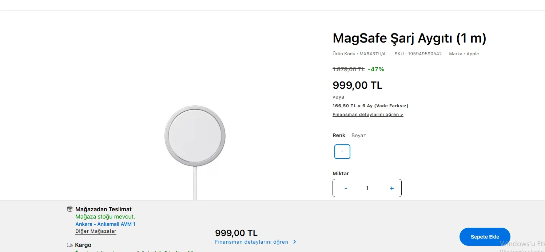Click the quantity value field showing 1

click(x=367, y=188)
